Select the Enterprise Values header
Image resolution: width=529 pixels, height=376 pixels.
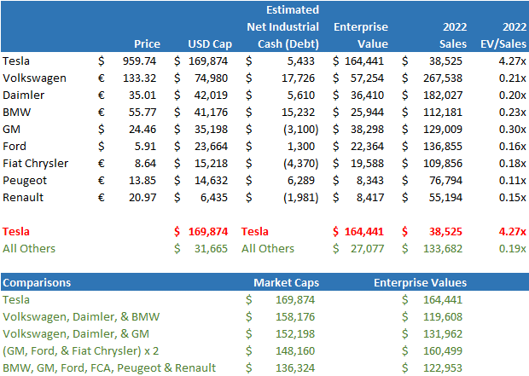click(x=420, y=282)
